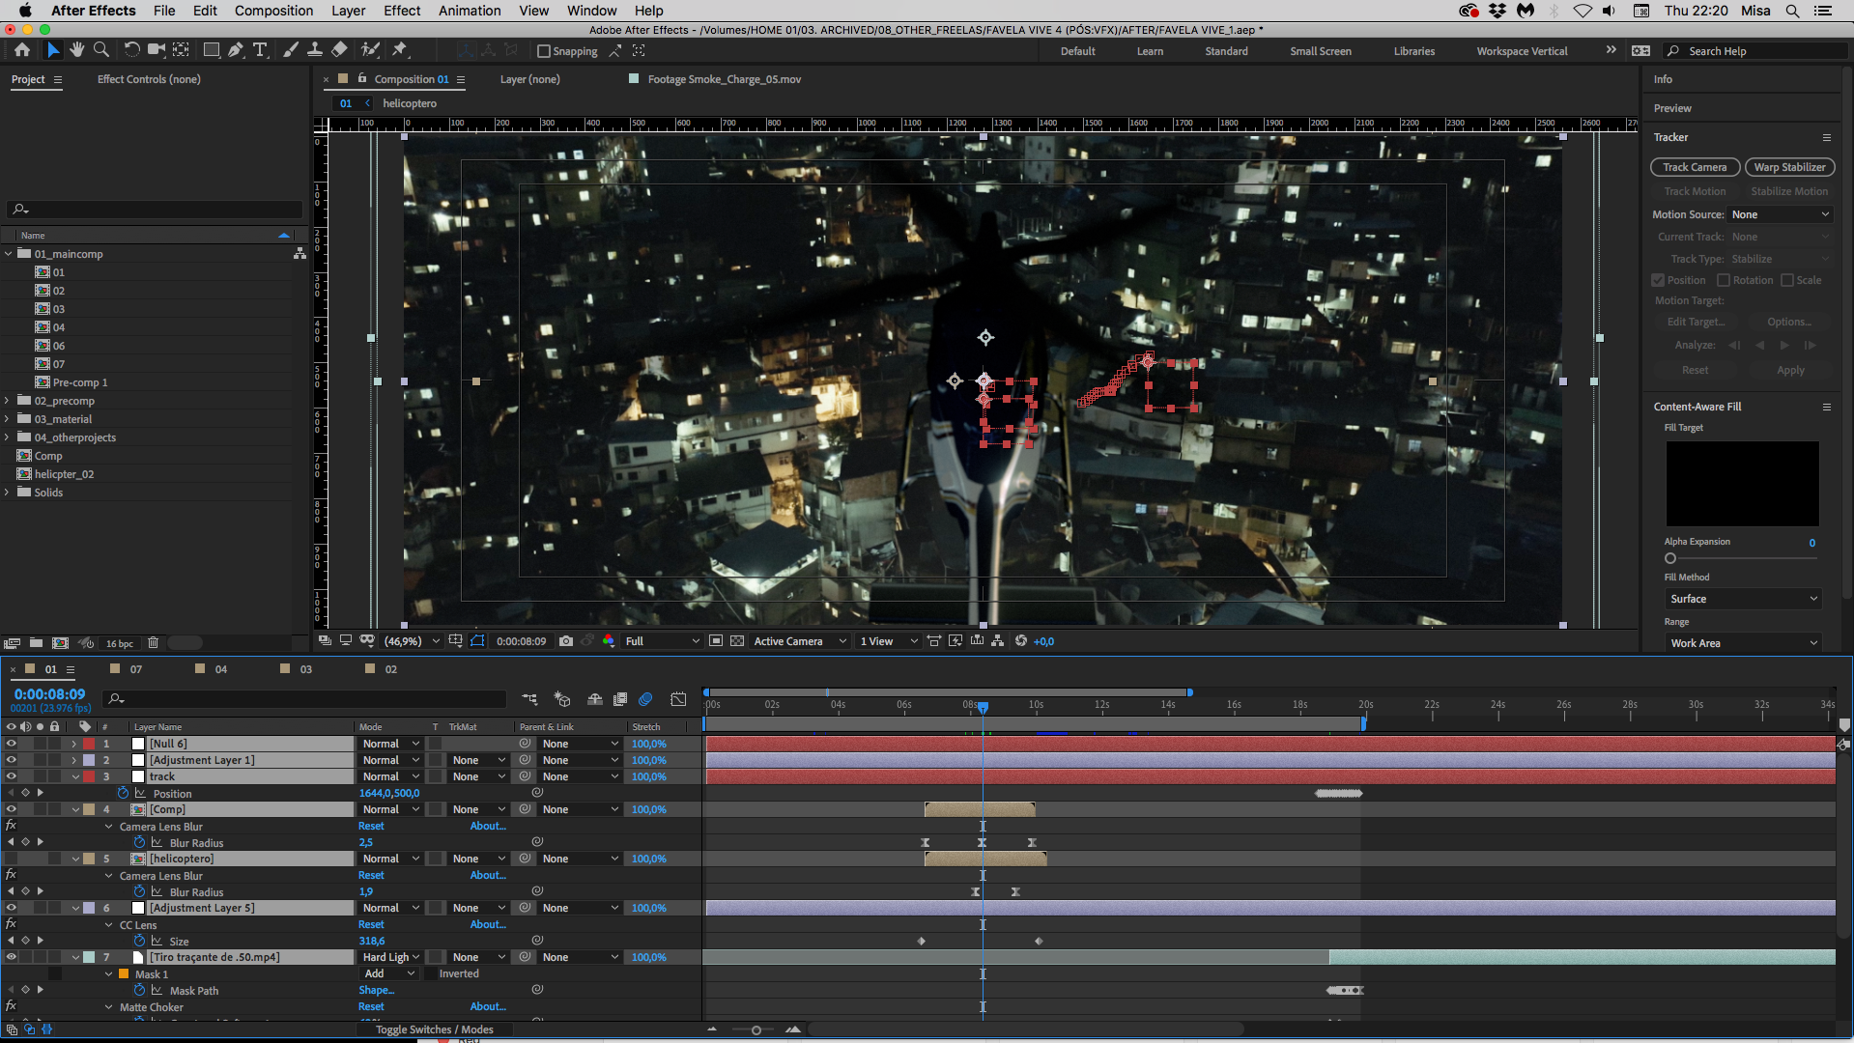Viewport: 1854px width, 1043px height.
Task: Open blending mode dropdown for Tiro traçante layer
Action: click(390, 957)
